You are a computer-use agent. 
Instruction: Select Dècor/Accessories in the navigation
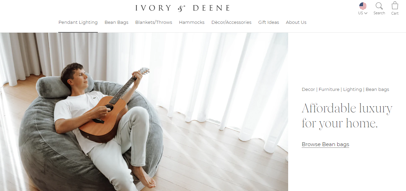point(231,22)
